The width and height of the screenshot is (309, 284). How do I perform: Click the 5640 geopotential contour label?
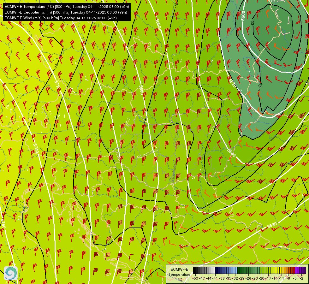(231, 153)
